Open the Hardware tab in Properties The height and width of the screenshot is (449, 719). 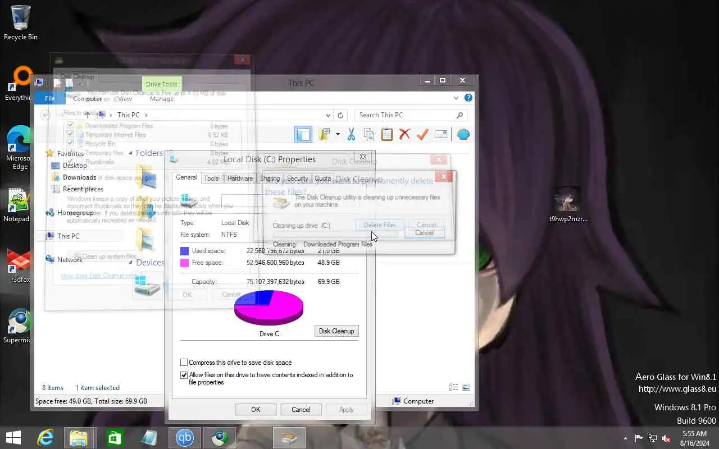click(240, 178)
